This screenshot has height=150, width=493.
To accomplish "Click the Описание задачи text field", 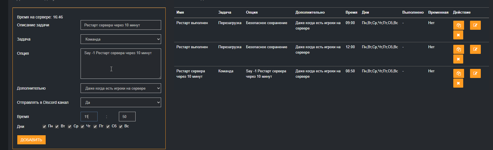I will point(121,25).
